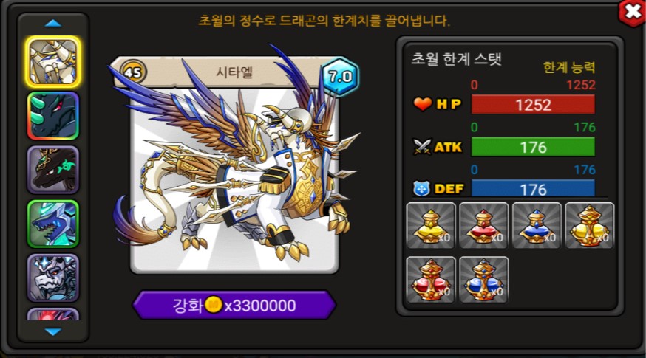Image resolution: width=646 pixels, height=358 pixels.
Task: Click the down arrow in dragon list
Action: pyautogui.click(x=52, y=331)
